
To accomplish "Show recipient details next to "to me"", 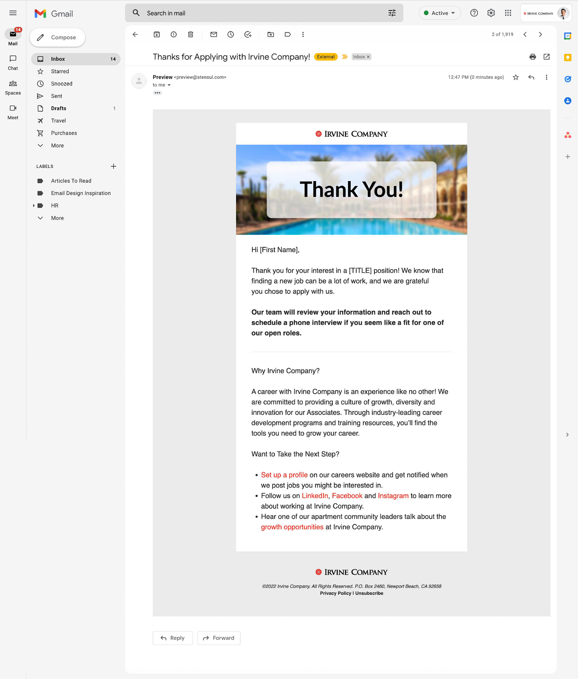I will coord(169,85).
